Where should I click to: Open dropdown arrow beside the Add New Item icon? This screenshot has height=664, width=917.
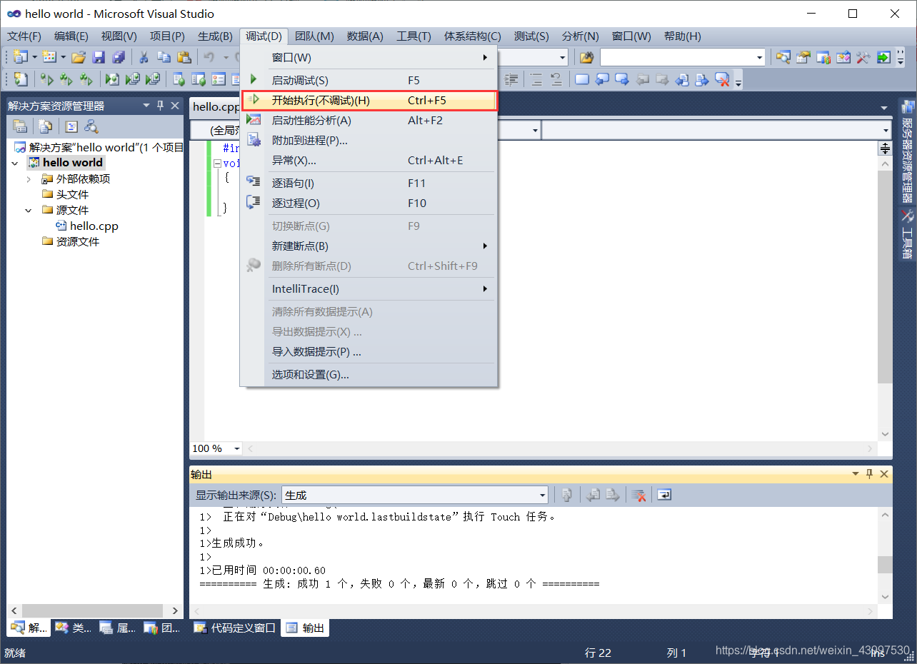click(63, 57)
